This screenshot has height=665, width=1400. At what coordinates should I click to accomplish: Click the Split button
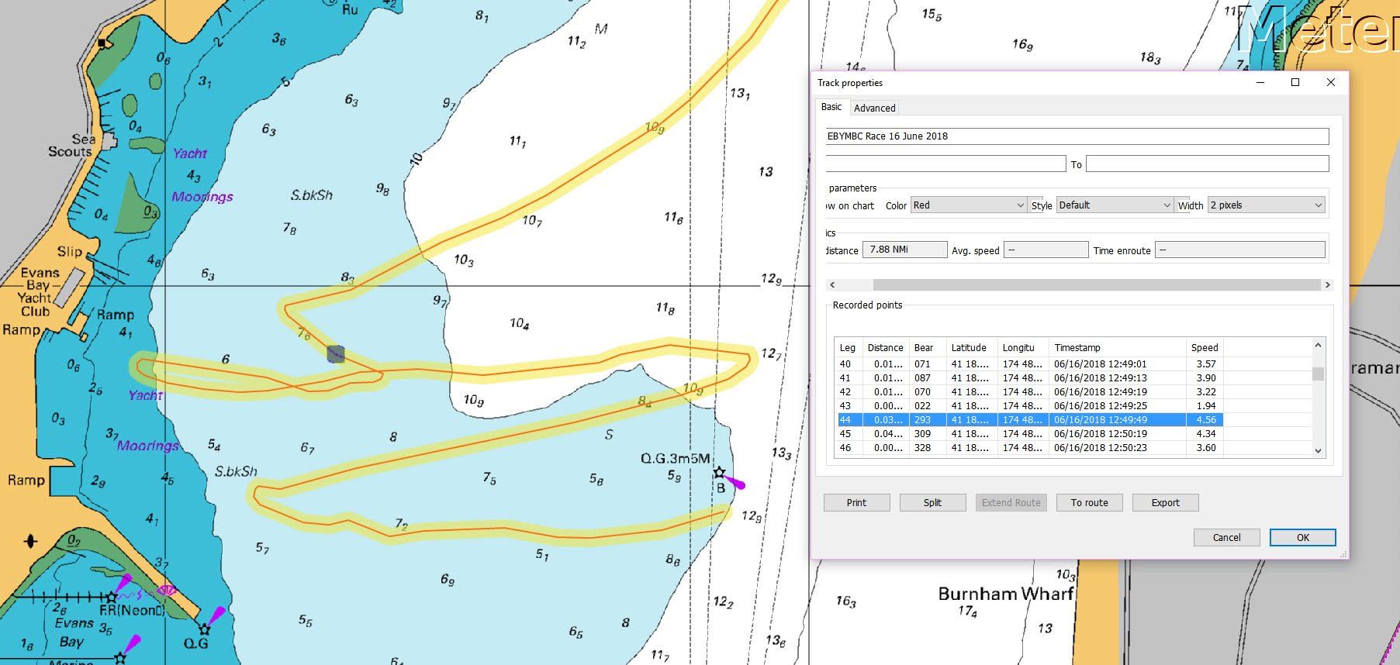(x=932, y=503)
